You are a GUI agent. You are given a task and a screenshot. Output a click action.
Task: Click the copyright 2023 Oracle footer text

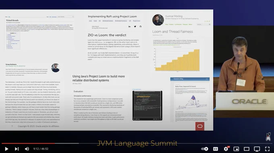tap(38, 126)
